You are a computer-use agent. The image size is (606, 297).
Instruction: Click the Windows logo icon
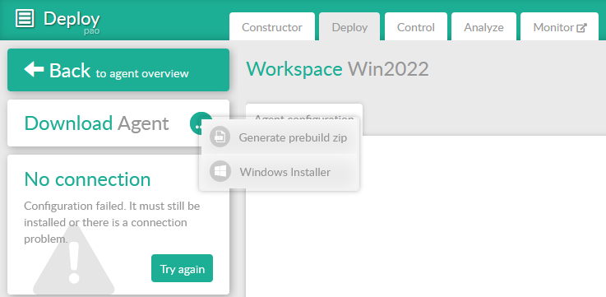(220, 171)
